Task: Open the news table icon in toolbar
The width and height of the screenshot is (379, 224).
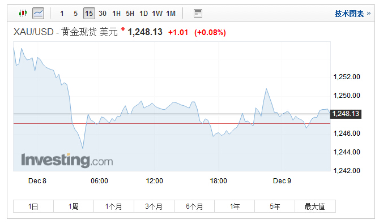Action: pyautogui.click(x=198, y=13)
